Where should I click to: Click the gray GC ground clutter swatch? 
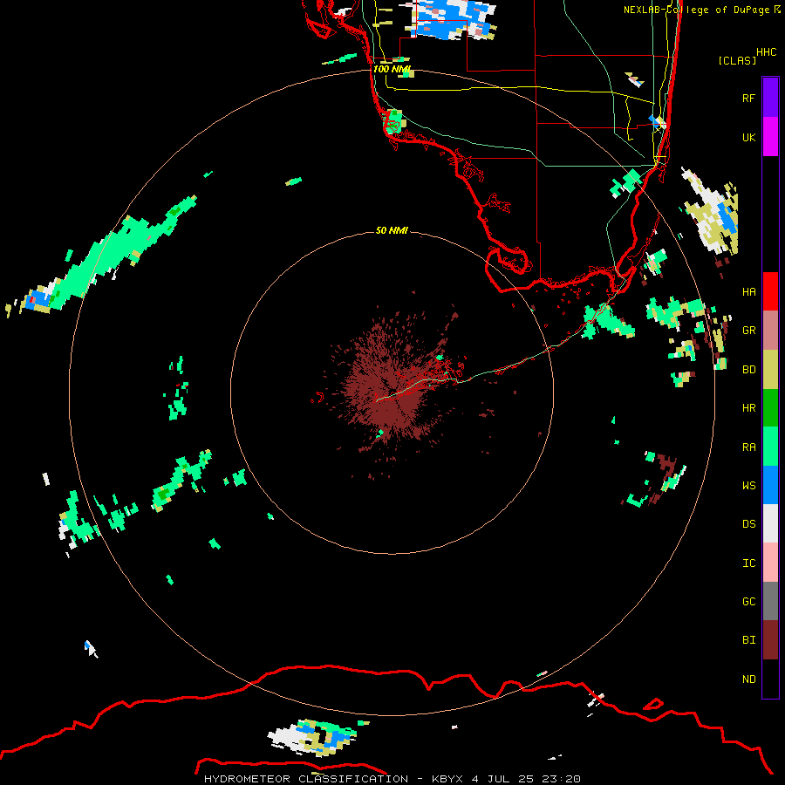pos(770,601)
